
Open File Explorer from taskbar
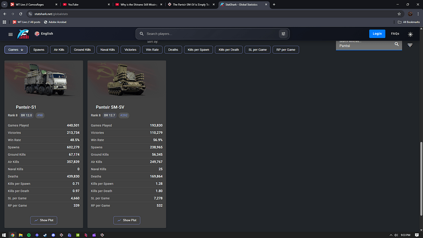20,235
